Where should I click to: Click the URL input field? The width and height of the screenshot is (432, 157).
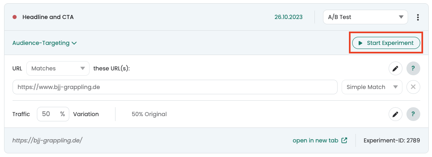coord(175,87)
